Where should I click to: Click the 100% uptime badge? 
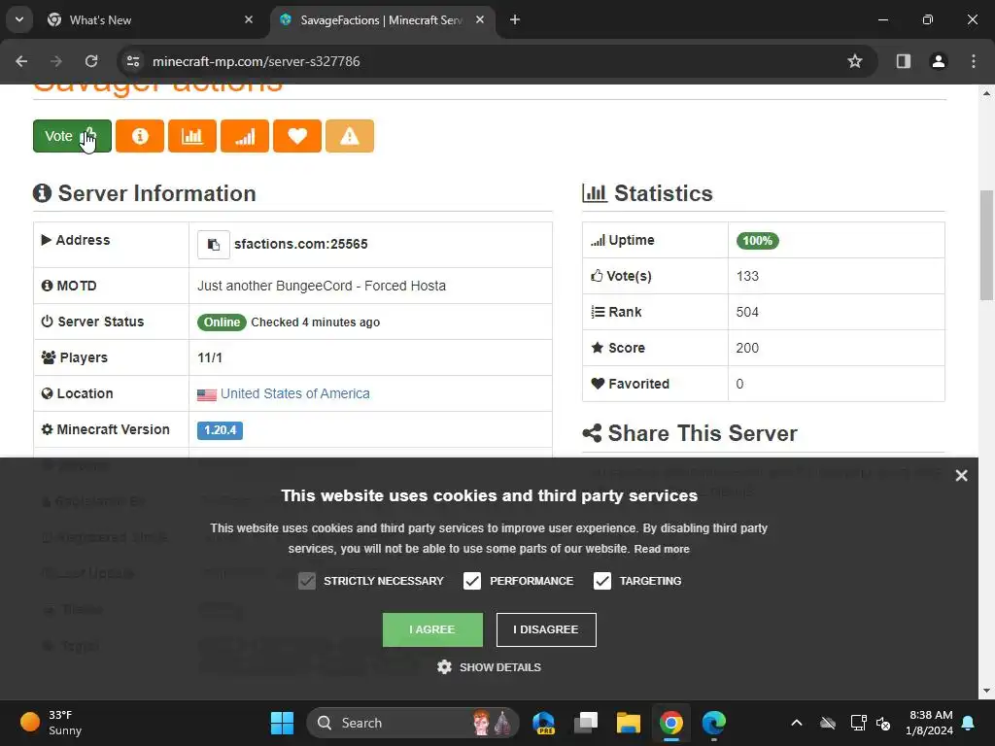click(x=758, y=241)
